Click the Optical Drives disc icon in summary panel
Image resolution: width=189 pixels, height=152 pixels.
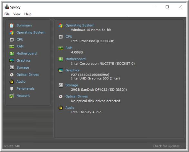click(x=61, y=96)
